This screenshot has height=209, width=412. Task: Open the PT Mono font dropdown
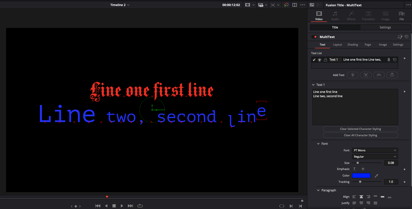(375, 150)
